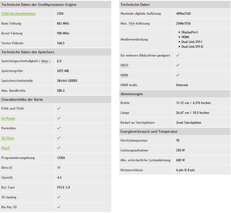Click the Technische Daten des Speichers header
This screenshot has width=231, height=213.
pyautogui.click(x=28, y=52)
